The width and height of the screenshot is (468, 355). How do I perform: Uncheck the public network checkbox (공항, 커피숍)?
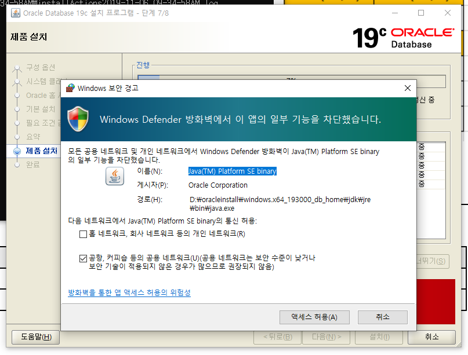(83, 258)
